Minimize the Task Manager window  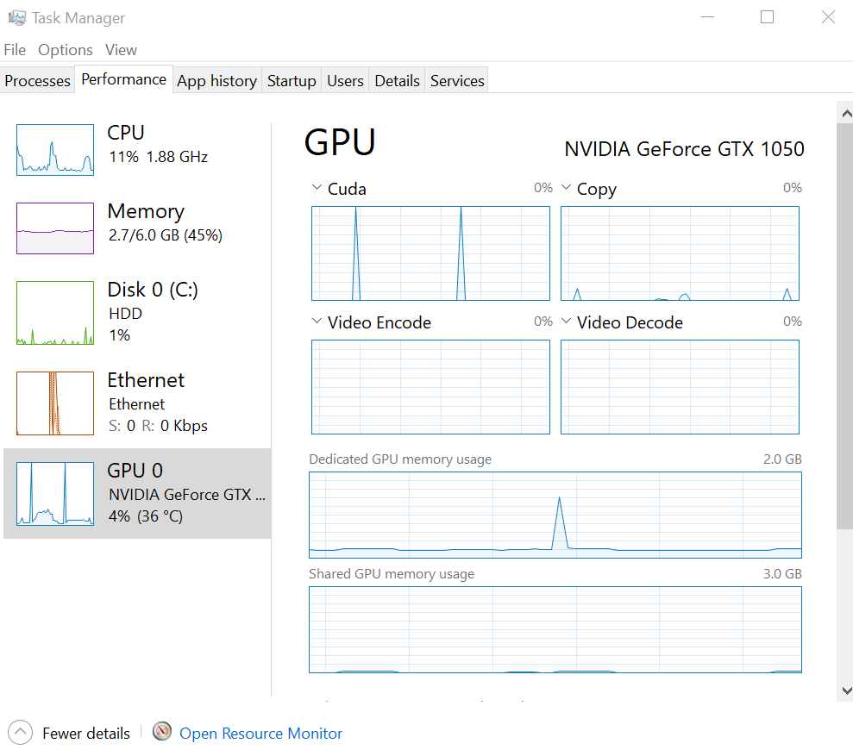pyautogui.click(x=707, y=17)
